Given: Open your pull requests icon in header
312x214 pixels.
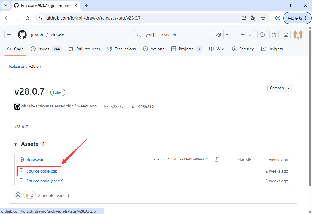Looking at the screenshot, I should click(274, 35).
